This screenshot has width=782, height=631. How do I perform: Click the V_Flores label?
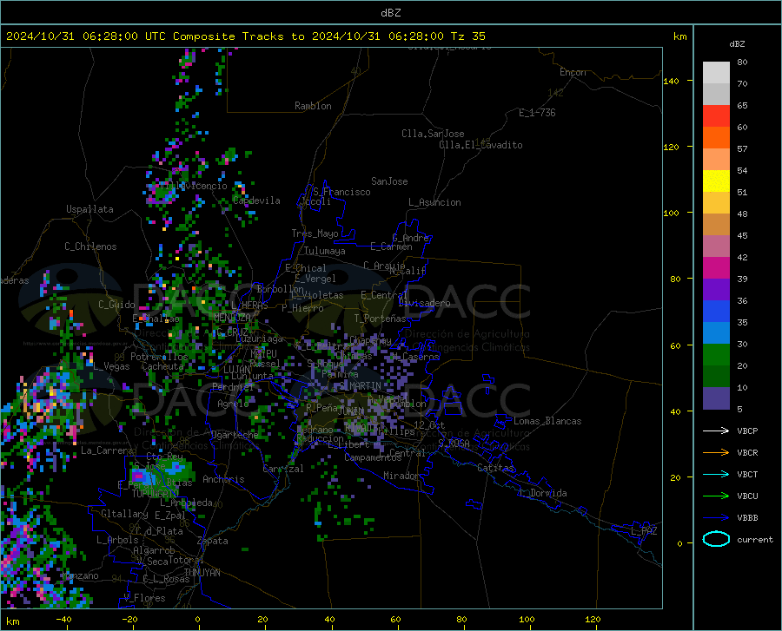pos(144,598)
